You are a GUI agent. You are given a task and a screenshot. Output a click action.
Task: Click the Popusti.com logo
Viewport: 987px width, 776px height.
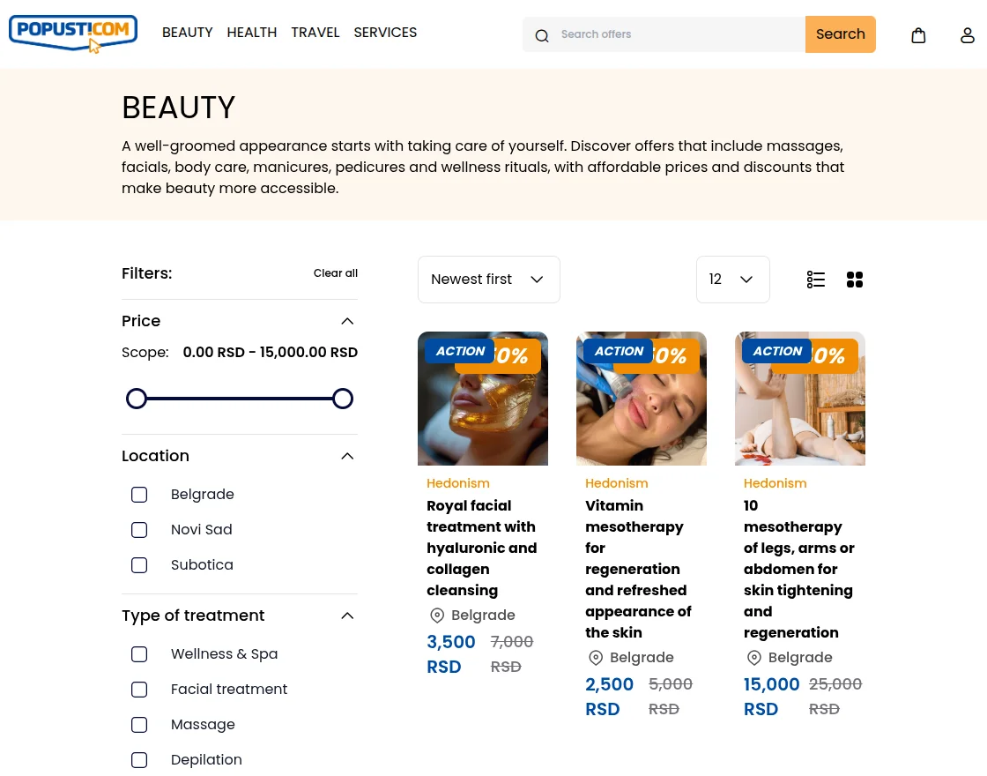pos(73,34)
